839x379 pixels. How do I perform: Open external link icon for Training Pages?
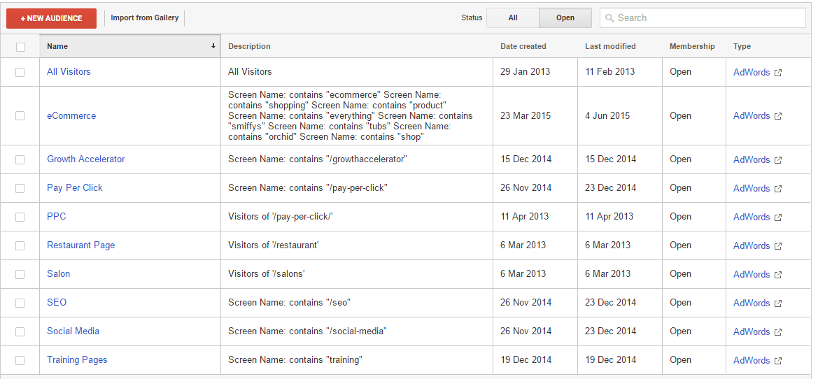pyautogui.click(x=778, y=361)
